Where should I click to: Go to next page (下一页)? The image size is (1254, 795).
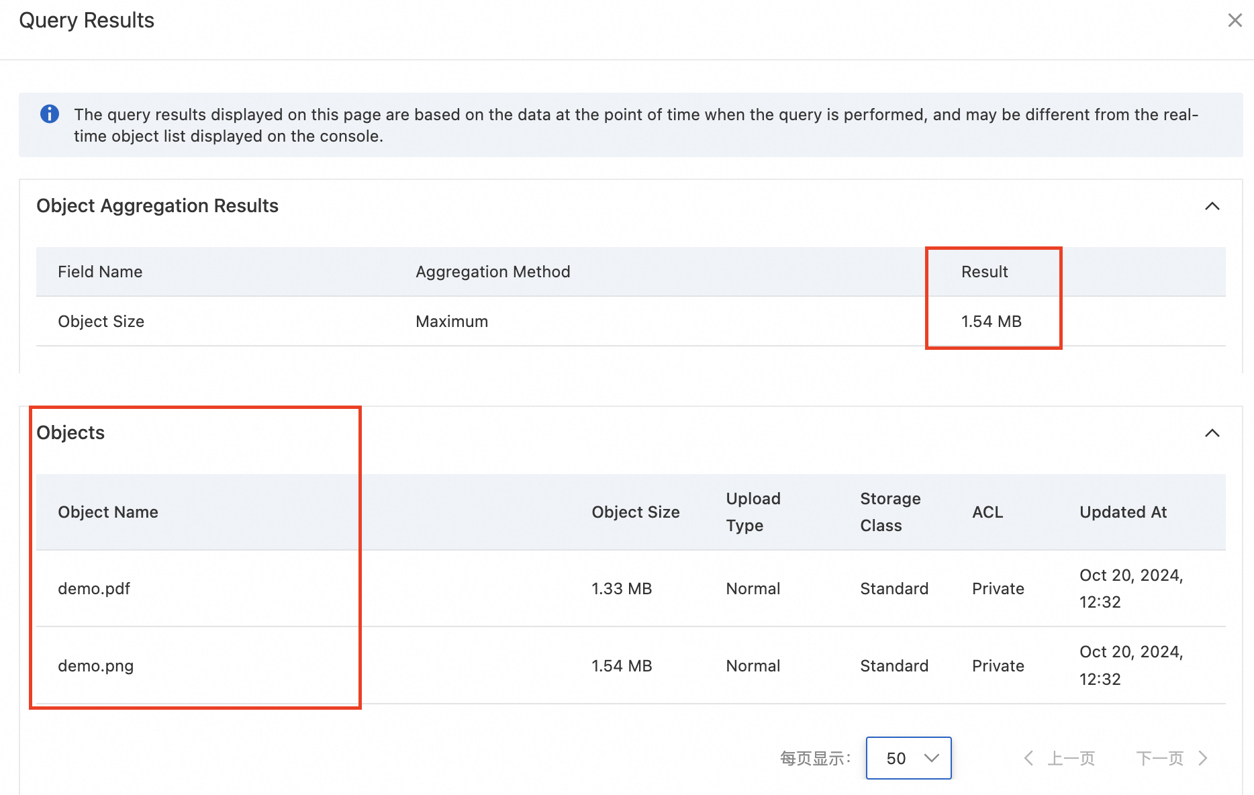point(1171,759)
